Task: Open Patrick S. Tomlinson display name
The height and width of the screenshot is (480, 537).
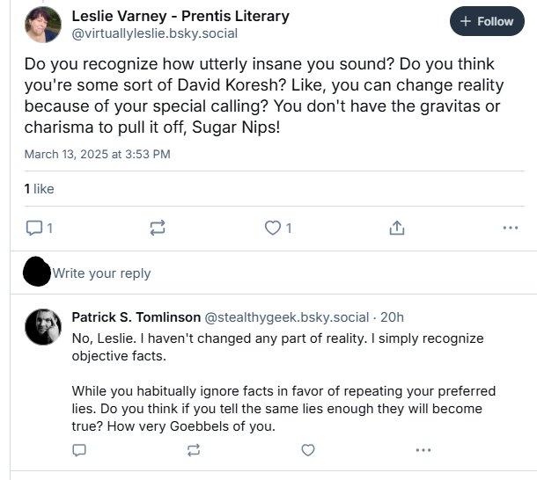Action: click(x=136, y=317)
